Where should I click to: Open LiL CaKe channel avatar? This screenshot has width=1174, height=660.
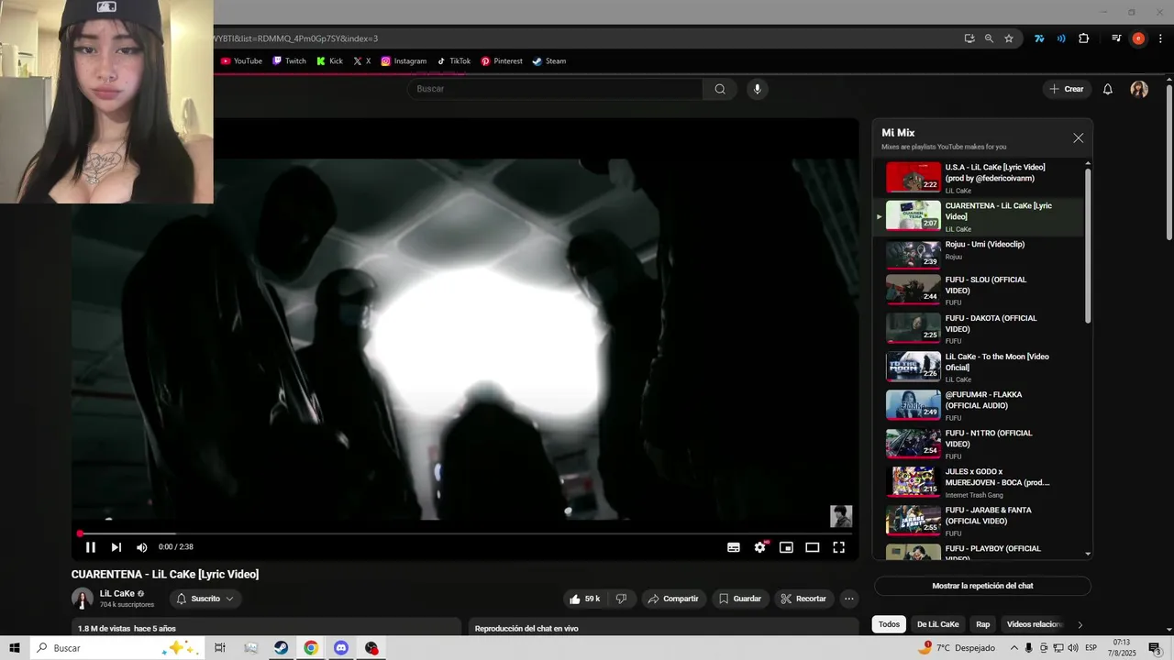83,599
